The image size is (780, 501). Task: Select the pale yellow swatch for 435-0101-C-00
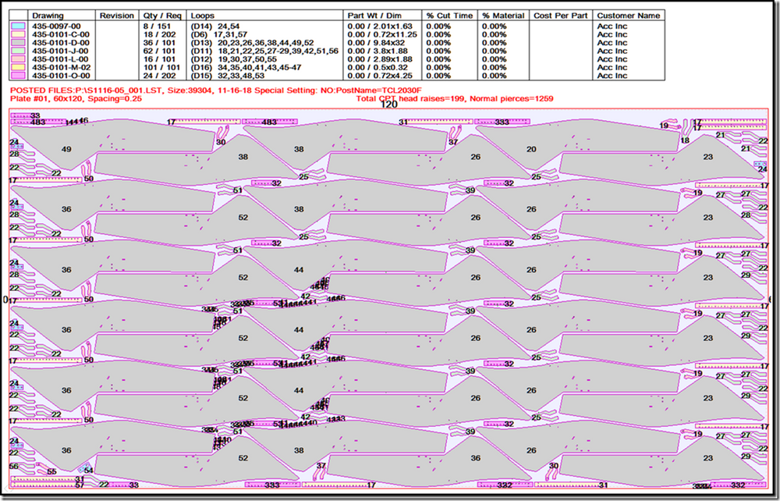point(18,34)
